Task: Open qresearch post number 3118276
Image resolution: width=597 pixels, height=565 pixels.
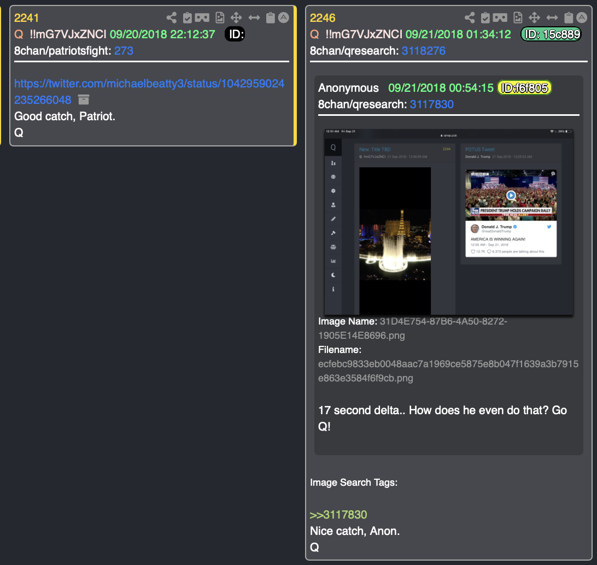Action: click(x=423, y=51)
